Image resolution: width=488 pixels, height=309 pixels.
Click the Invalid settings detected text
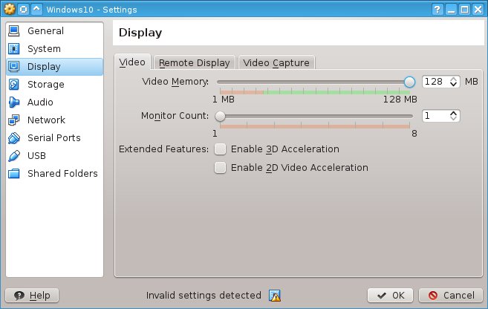[x=204, y=296]
